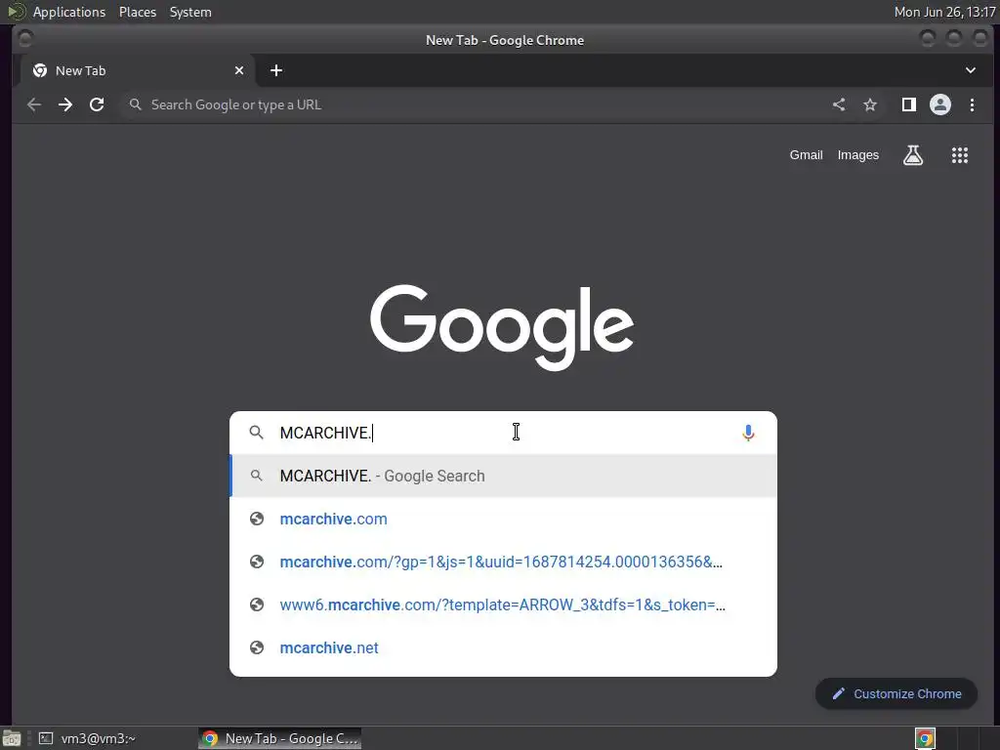
Task: Select 'MCARCHIVE. - Google Search' suggestion
Action: (503, 476)
